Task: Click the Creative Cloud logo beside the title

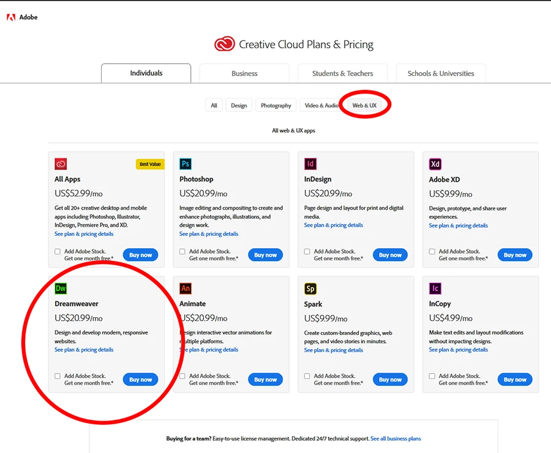Action: click(x=225, y=44)
